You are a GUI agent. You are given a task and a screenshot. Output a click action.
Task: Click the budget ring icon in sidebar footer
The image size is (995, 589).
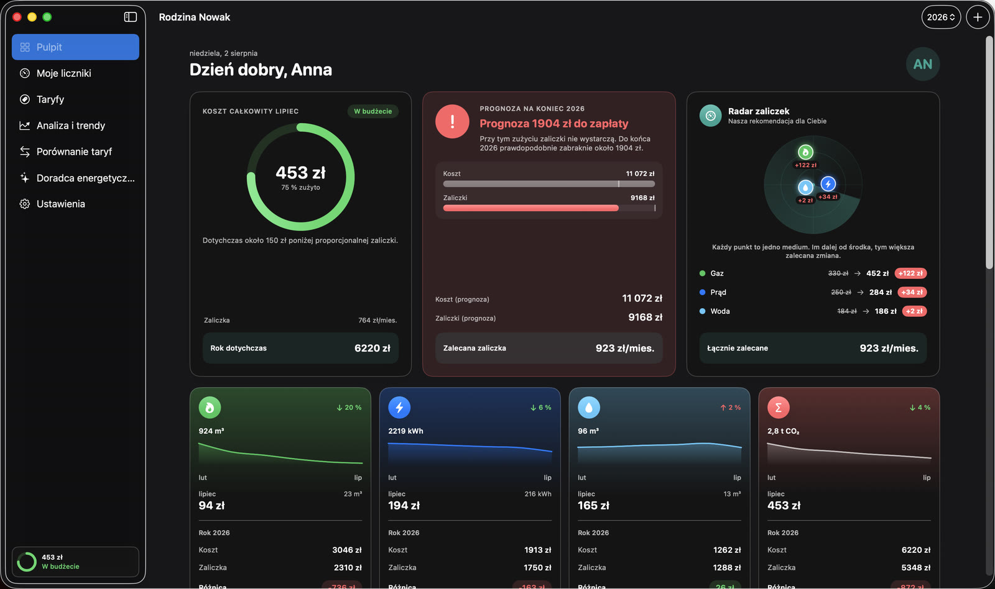[27, 562]
